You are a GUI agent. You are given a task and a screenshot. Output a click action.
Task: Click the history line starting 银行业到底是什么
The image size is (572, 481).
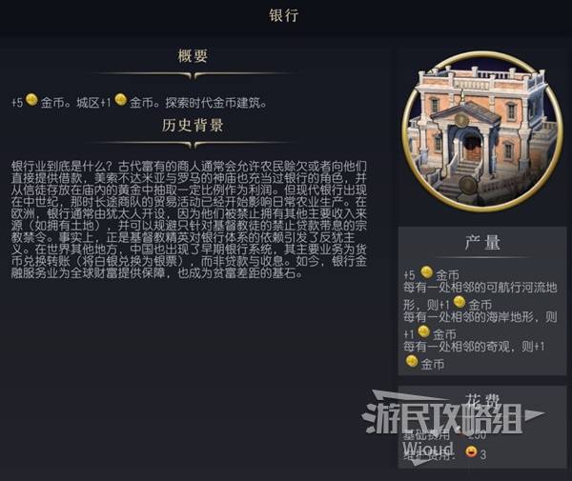(x=189, y=167)
